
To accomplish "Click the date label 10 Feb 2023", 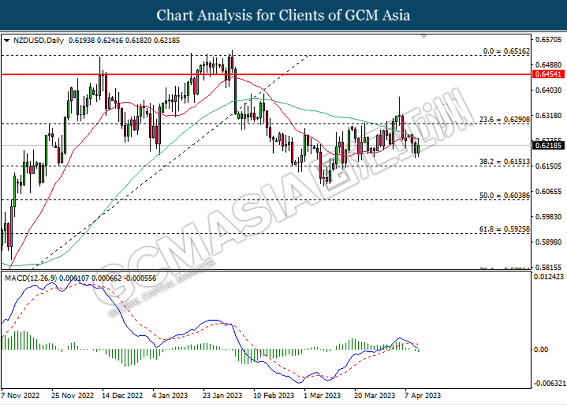I will pyautogui.click(x=273, y=396).
